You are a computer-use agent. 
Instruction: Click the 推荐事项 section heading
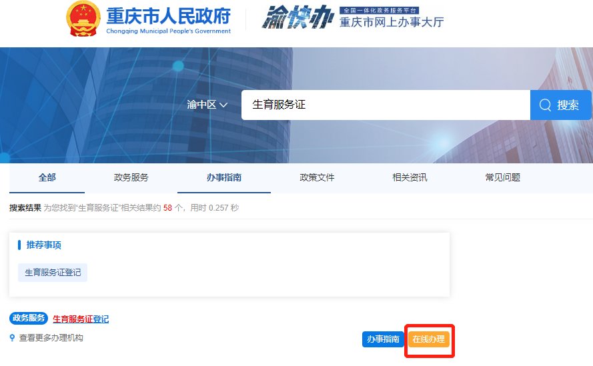tap(43, 245)
